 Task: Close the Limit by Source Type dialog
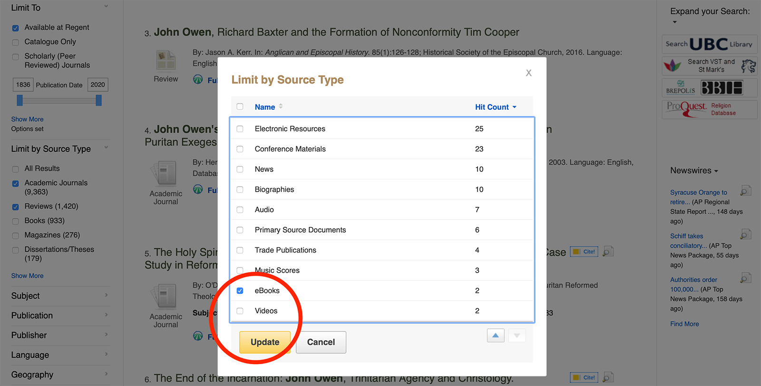[528, 73]
